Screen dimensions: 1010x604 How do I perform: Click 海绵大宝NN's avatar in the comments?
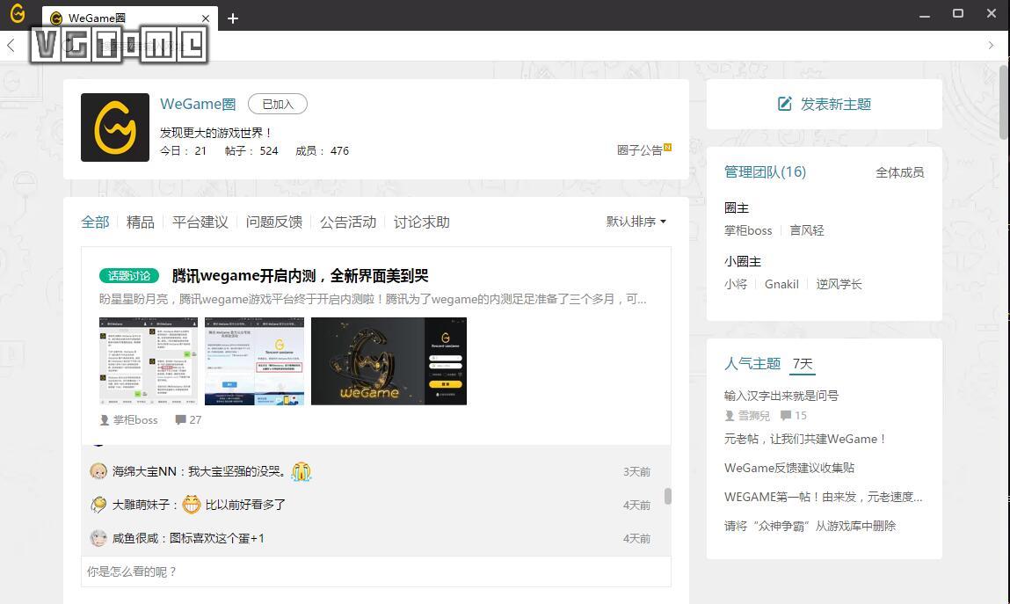[98, 471]
